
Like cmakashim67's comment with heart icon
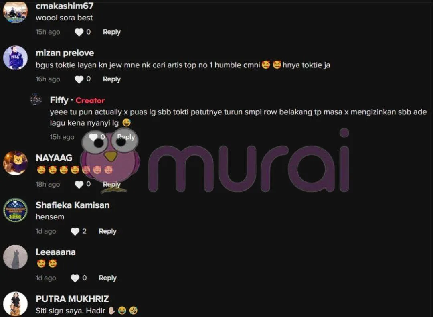79,33
